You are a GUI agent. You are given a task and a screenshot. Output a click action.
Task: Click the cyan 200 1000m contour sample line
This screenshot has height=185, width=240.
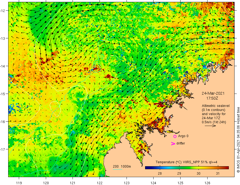[118, 169]
